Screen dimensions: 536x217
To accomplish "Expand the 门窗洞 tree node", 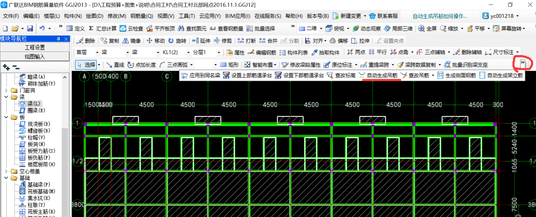I will (x=6, y=90).
